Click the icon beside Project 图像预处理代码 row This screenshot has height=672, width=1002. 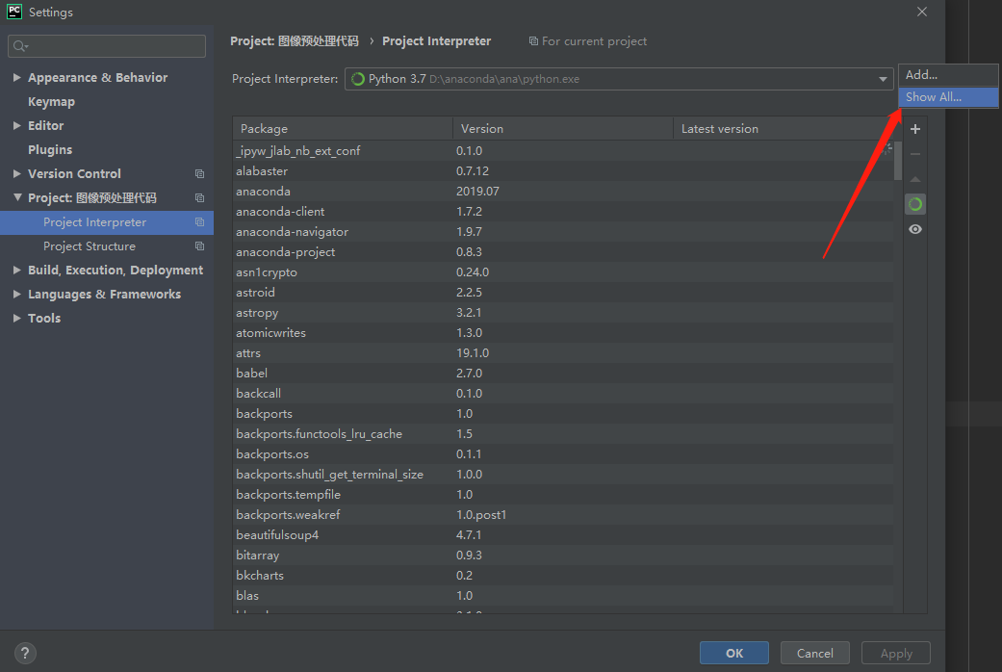pyautogui.click(x=199, y=198)
